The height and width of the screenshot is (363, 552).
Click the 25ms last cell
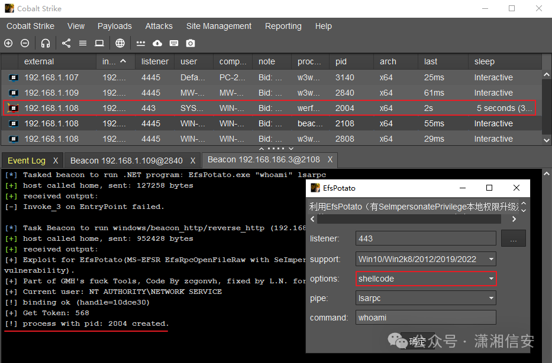tap(443, 77)
